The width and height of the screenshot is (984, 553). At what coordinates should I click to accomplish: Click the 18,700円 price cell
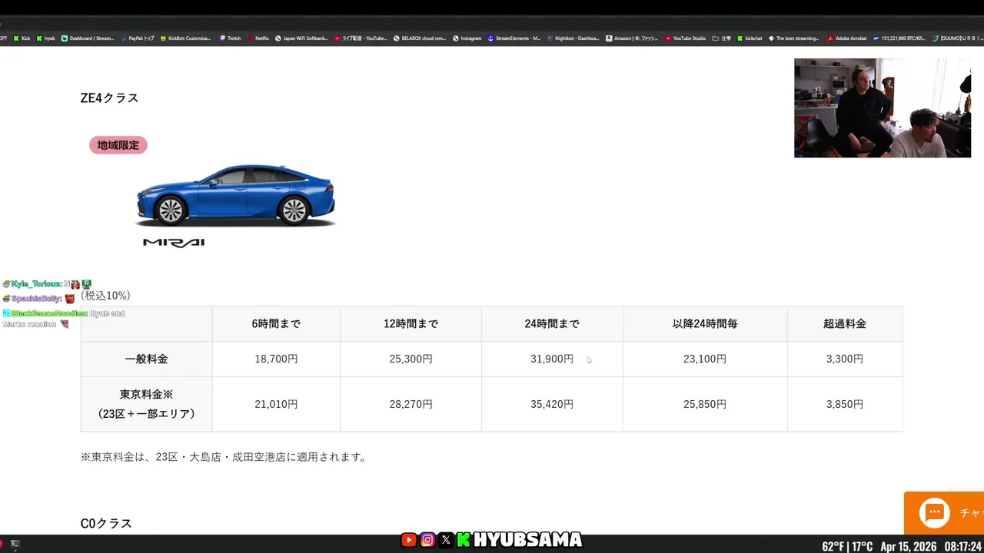click(x=276, y=359)
